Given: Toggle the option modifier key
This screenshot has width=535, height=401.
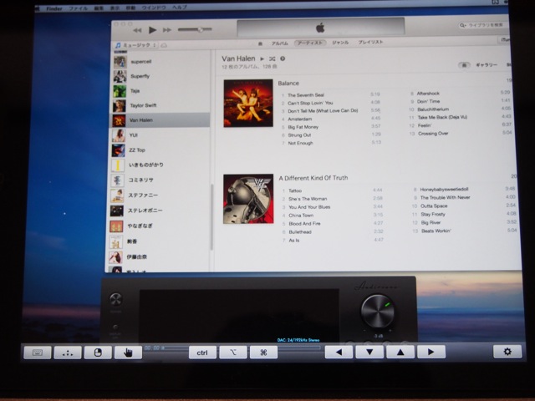Looking at the screenshot, I should pyautogui.click(x=233, y=353).
